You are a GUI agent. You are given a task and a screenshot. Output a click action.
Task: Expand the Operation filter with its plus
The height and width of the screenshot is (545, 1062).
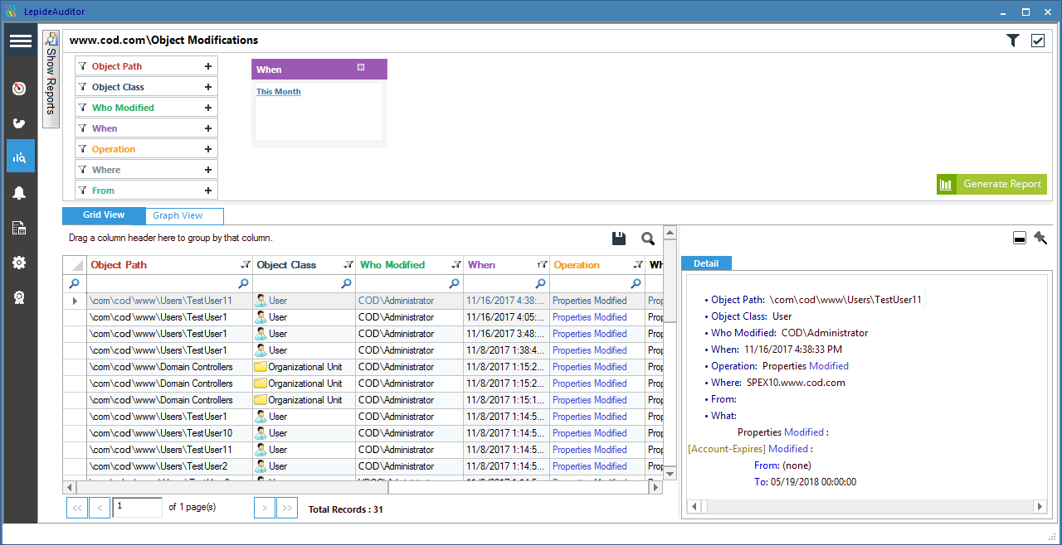[x=208, y=149]
